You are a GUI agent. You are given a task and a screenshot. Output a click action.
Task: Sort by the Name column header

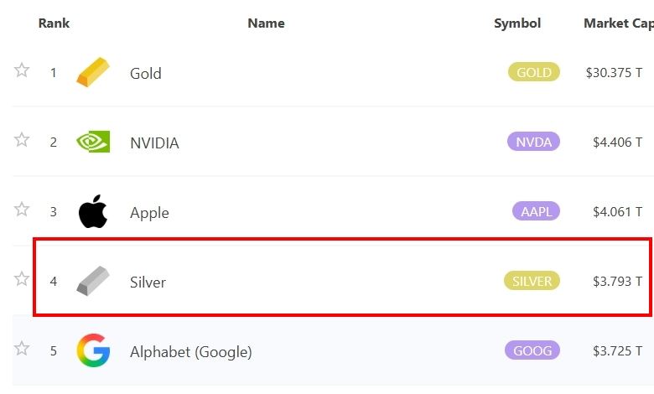click(266, 23)
